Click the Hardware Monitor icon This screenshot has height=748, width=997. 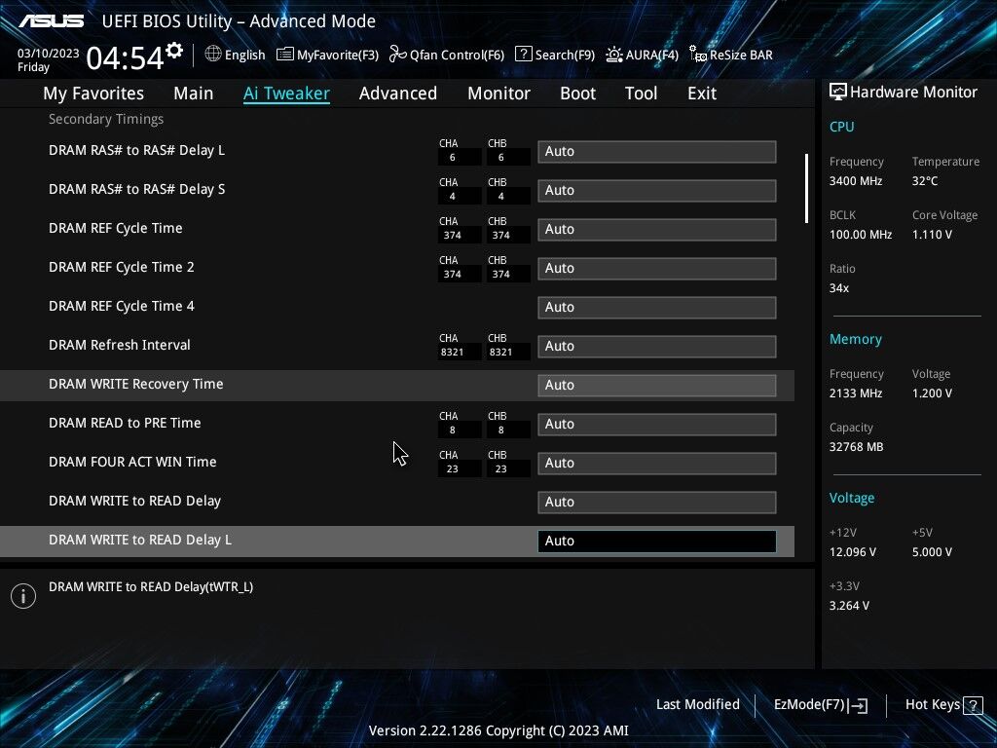[x=838, y=93]
